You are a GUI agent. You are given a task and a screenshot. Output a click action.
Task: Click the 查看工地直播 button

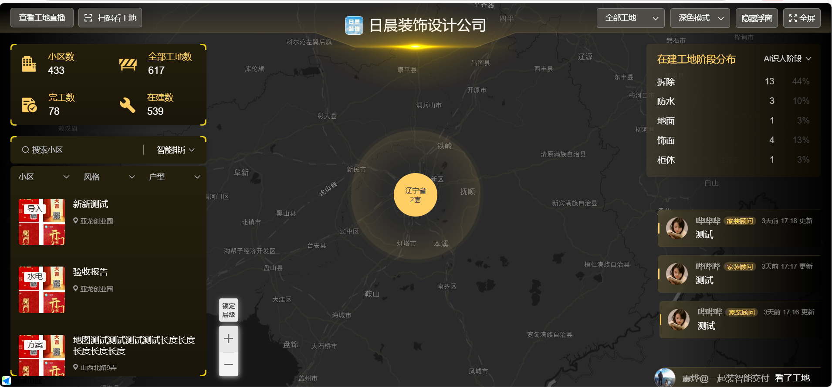[x=42, y=18]
